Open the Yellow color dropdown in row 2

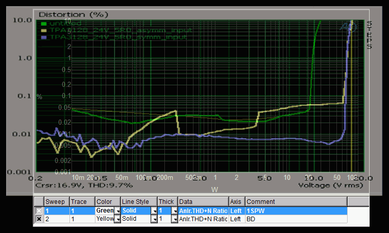click(117, 219)
